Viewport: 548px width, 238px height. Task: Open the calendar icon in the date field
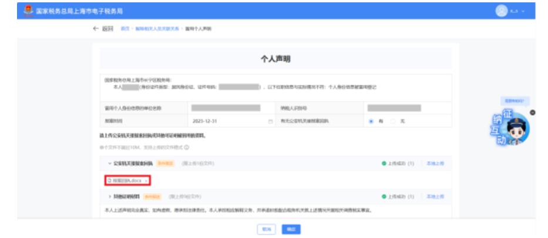pos(271,121)
